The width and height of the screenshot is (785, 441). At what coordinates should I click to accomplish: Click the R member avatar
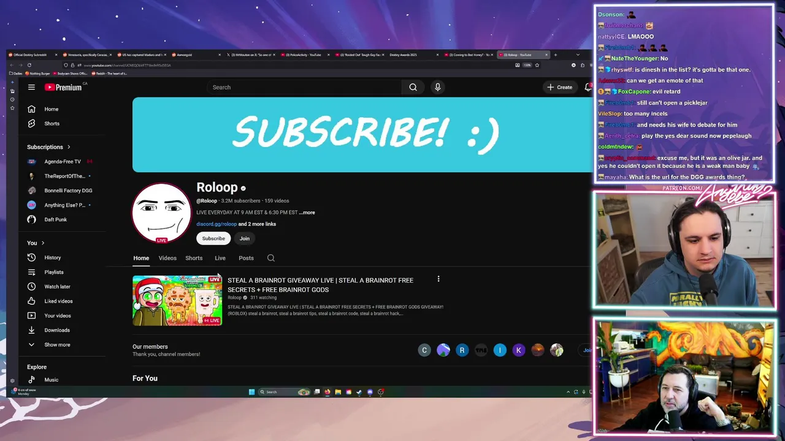click(x=462, y=350)
